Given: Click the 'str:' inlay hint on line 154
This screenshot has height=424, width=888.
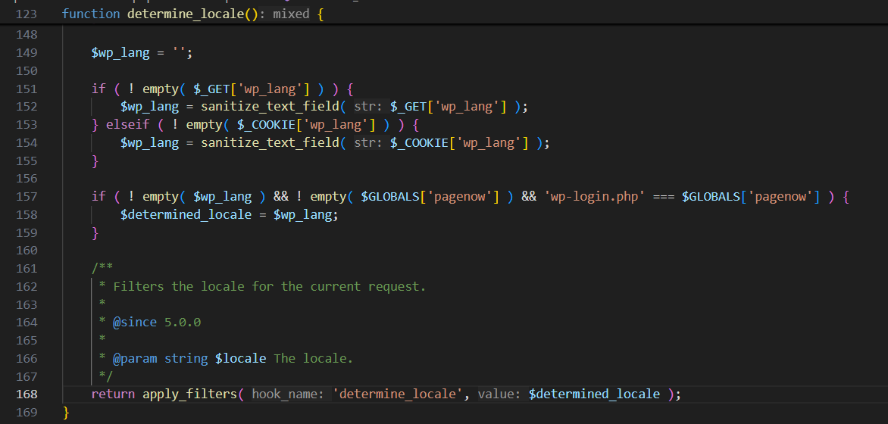Looking at the screenshot, I should tap(369, 142).
